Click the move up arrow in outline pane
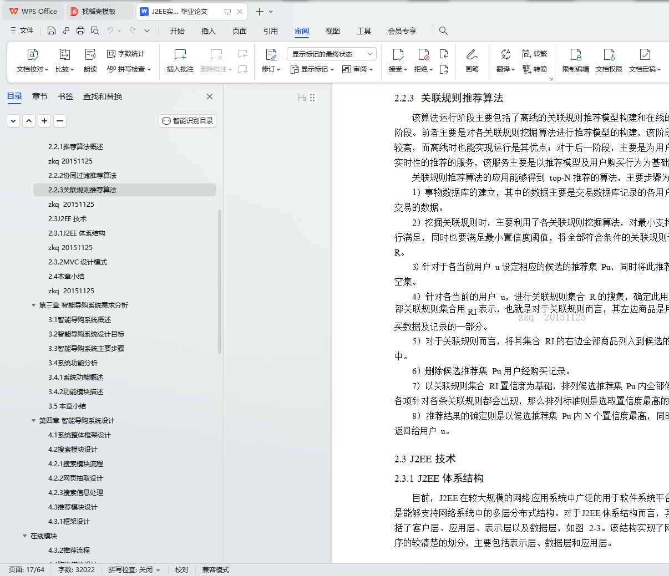 pyautogui.click(x=29, y=120)
